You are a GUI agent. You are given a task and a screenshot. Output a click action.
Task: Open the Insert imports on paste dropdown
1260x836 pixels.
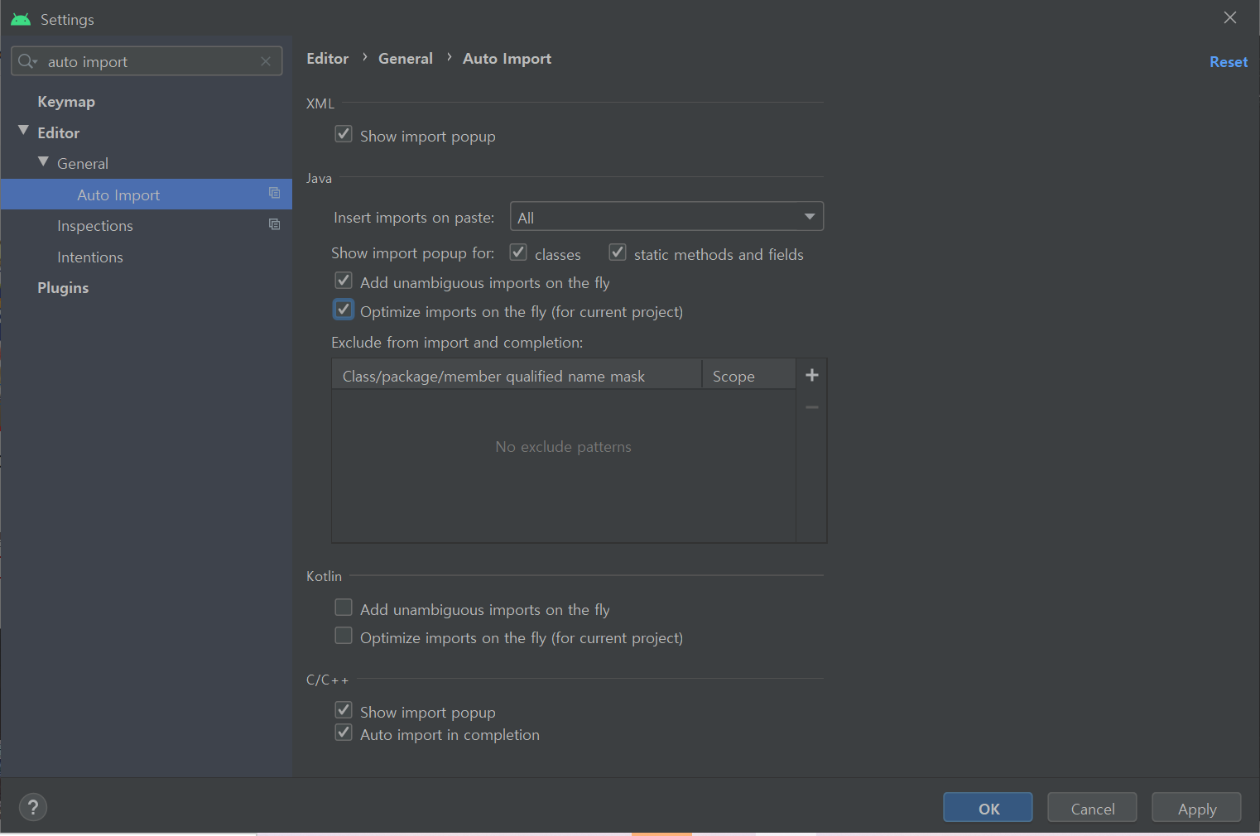point(666,217)
